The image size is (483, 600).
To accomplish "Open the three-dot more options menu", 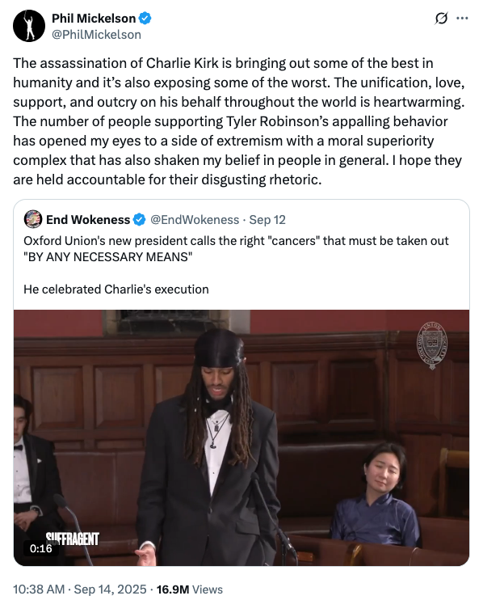I will pos(462,18).
